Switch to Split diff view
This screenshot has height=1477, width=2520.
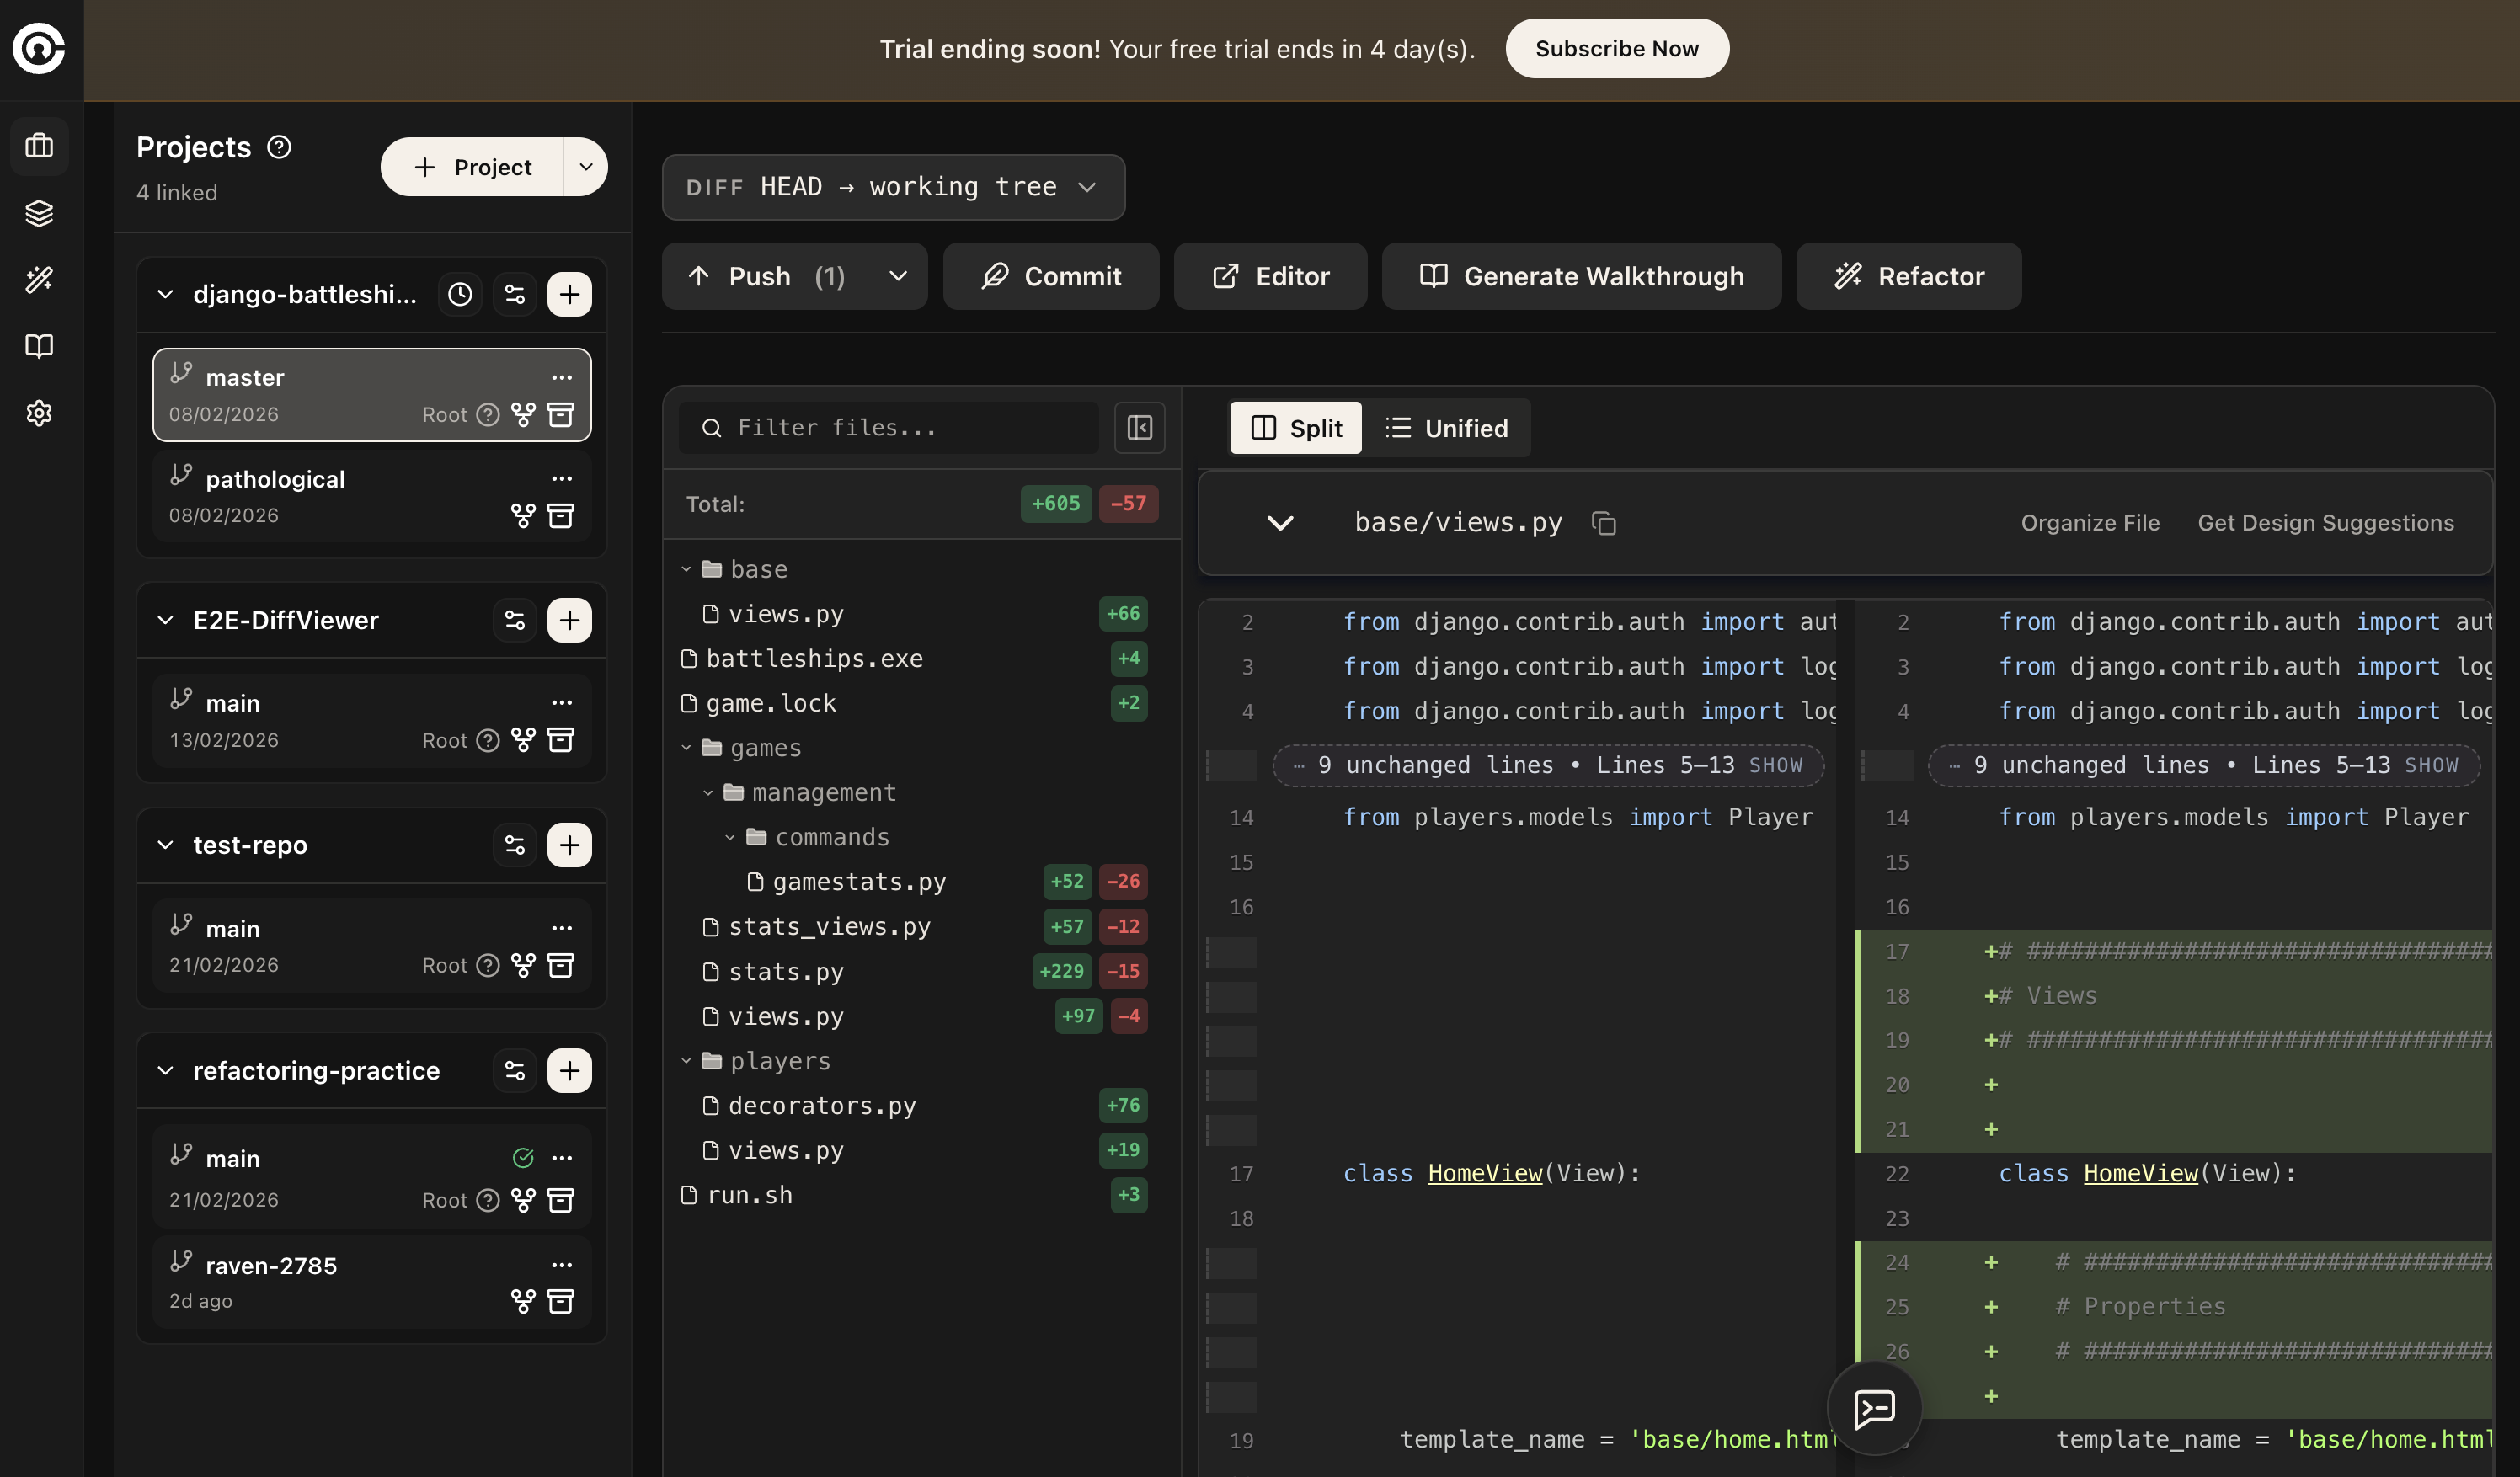click(1295, 428)
